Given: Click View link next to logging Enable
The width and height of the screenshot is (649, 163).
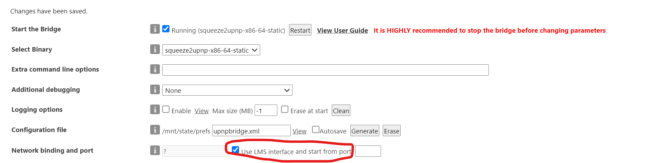Looking at the screenshot, I should 202,111.
